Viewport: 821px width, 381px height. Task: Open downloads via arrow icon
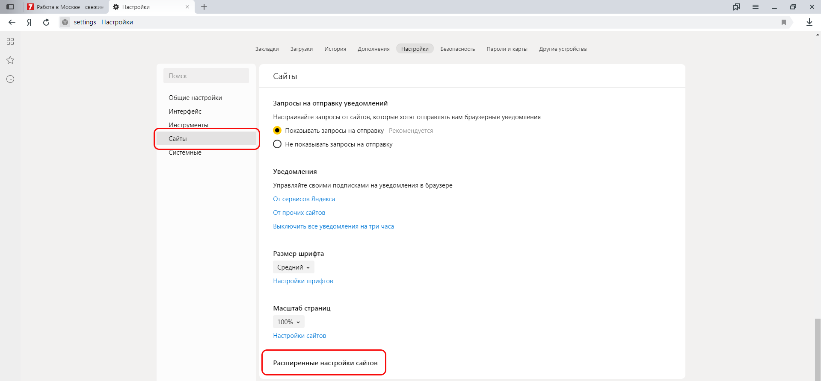809,22
